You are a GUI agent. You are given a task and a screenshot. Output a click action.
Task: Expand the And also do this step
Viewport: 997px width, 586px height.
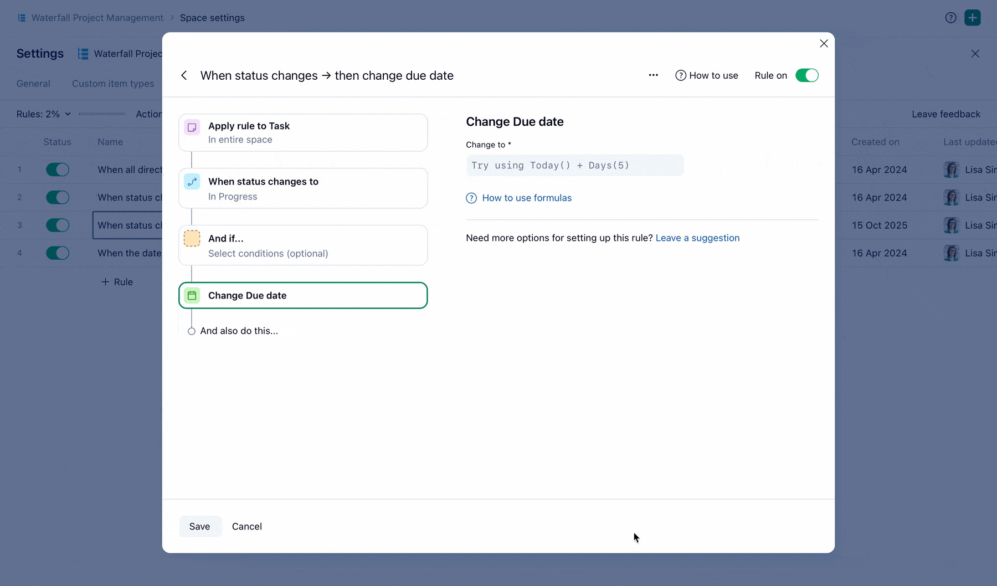point(239,331)
